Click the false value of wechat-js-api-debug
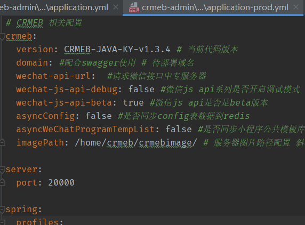Image resolution: width=305 pixels, height=225 pixels. click(x=141, y=89)
